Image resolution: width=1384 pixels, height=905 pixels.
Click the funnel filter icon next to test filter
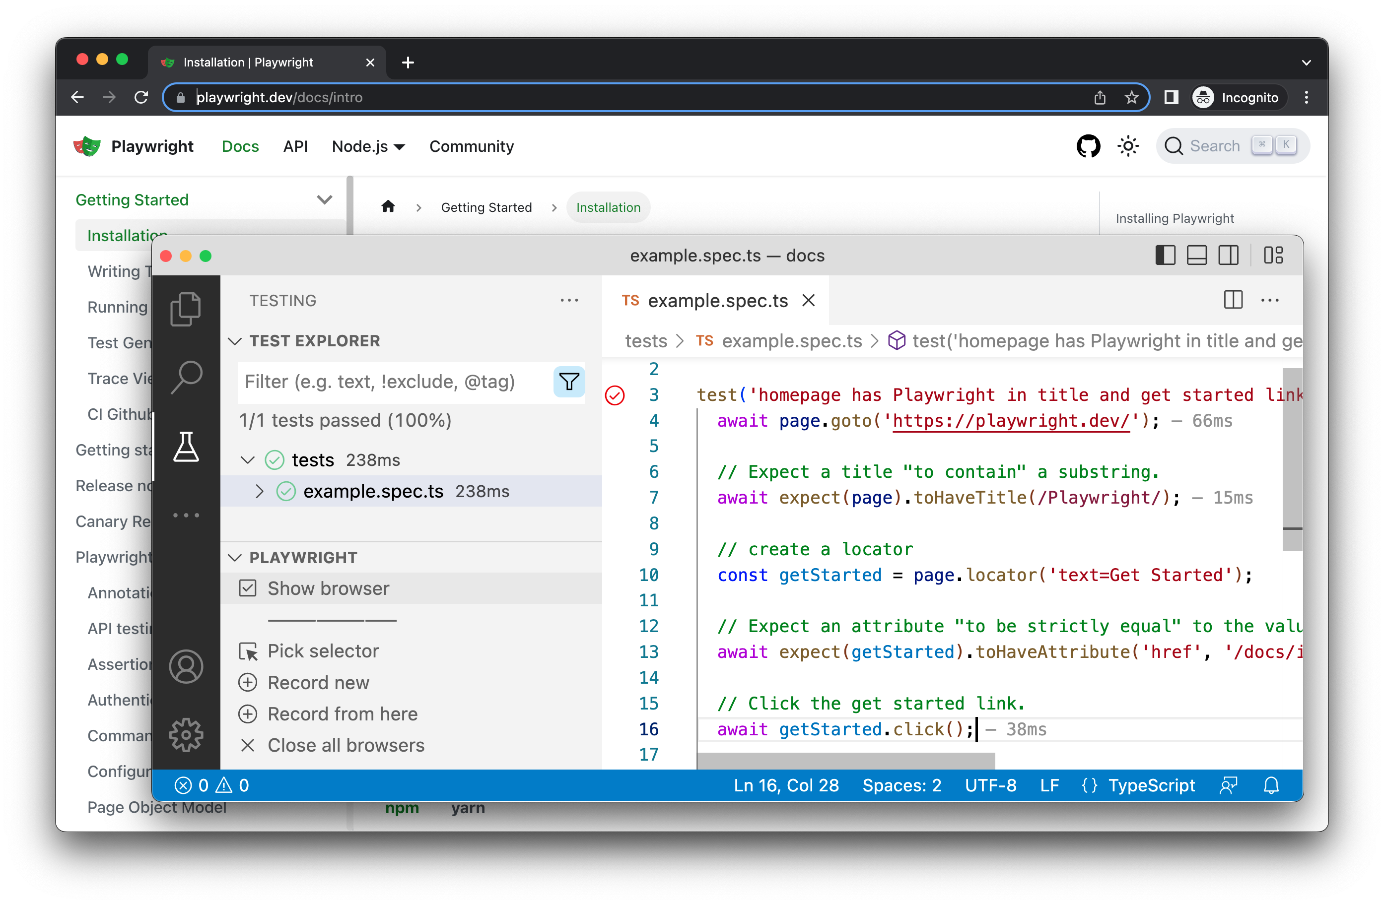[569, 382]
